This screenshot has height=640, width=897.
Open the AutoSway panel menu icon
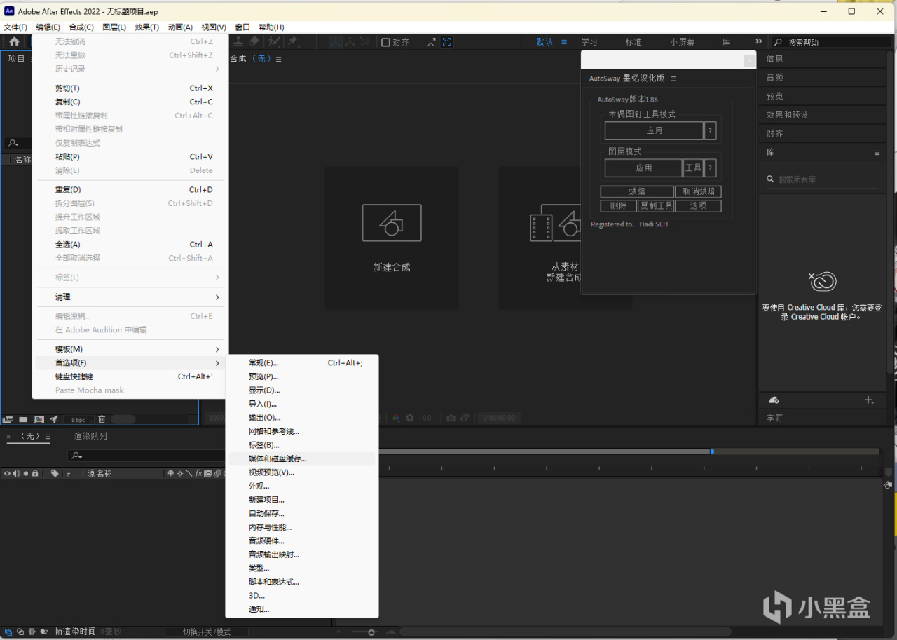click(673, 79)
